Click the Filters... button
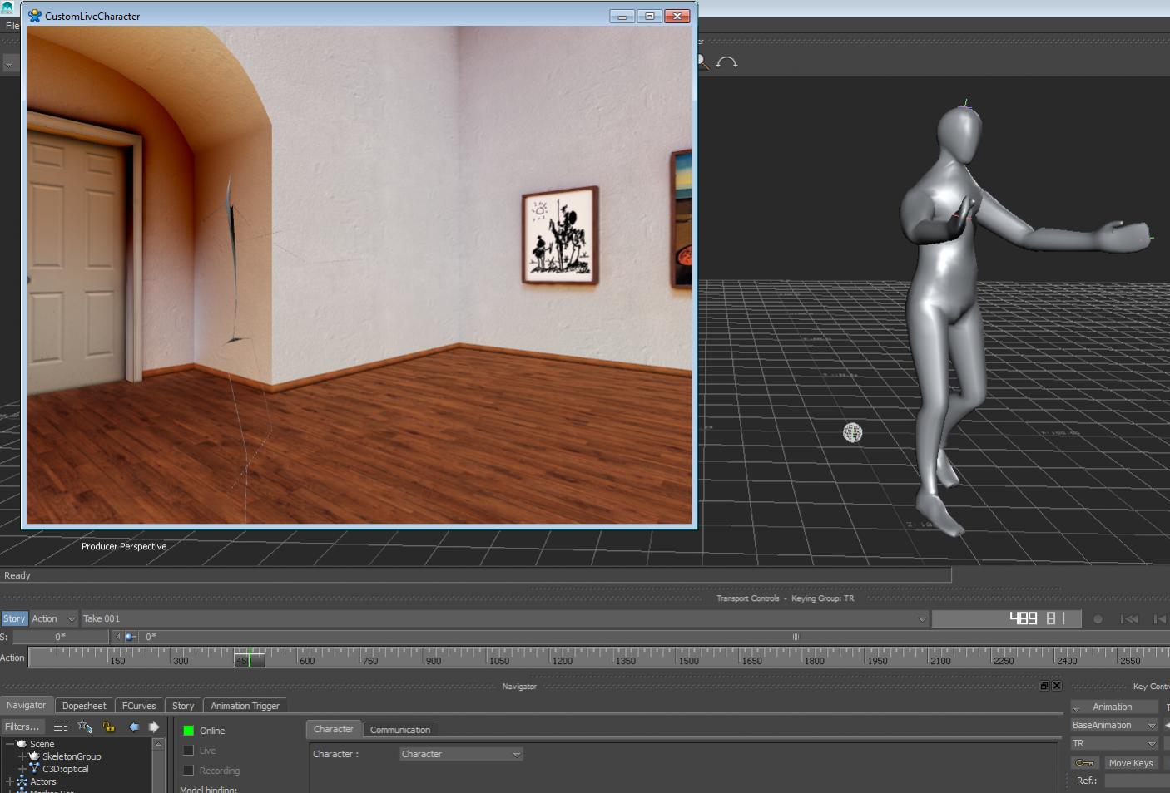This screenshot has width=1170, height=793. click(x=22, y=727)
